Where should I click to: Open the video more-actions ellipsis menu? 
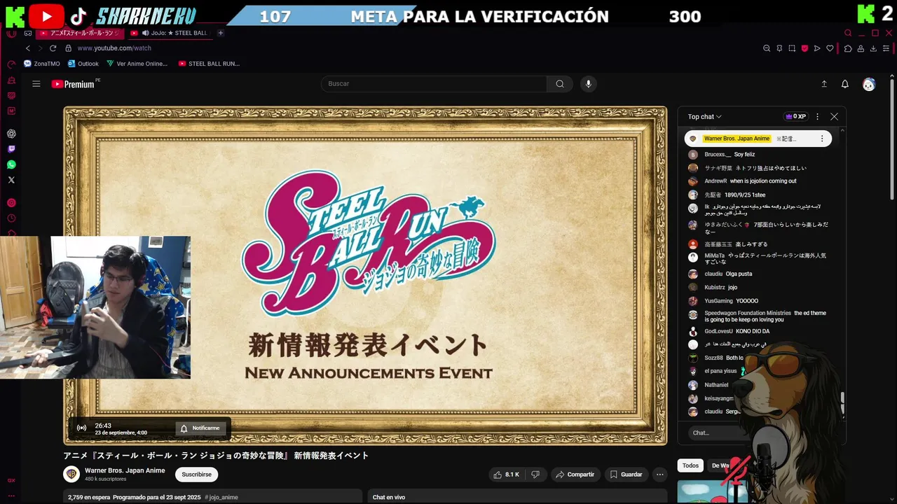pyautogui.click(x=659, y=475)
